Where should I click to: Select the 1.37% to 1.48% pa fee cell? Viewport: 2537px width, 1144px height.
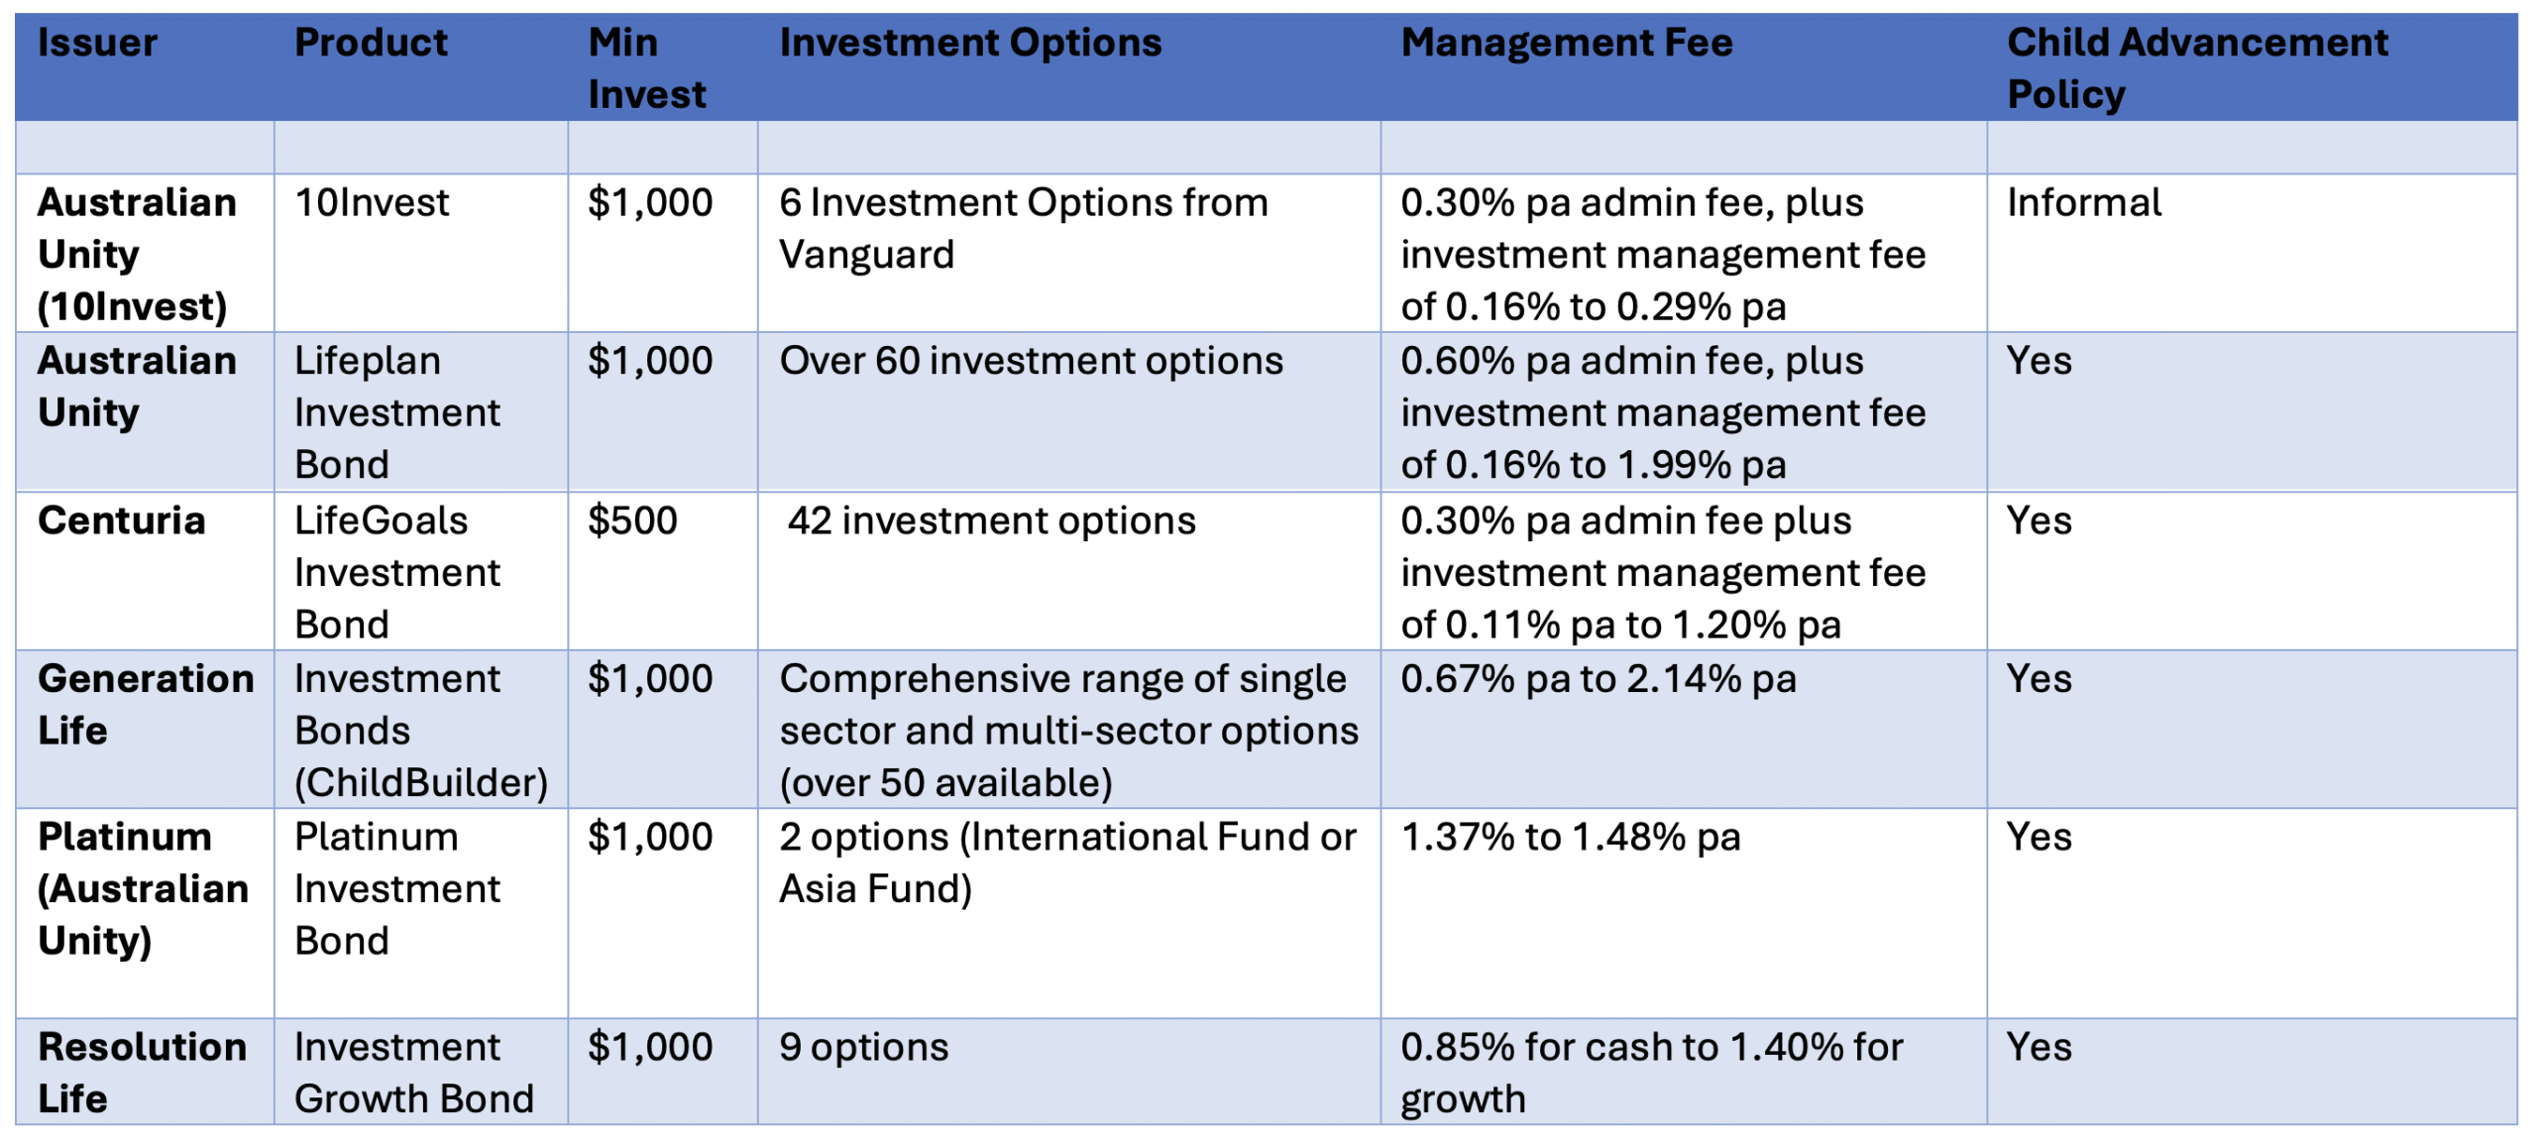1570,838
